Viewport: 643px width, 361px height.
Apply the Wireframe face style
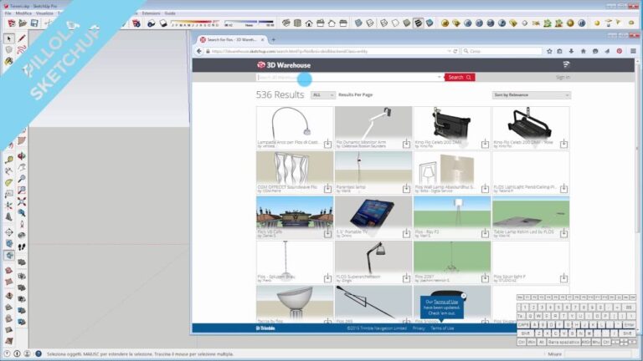pyautogui.click(x=383, y=23)
